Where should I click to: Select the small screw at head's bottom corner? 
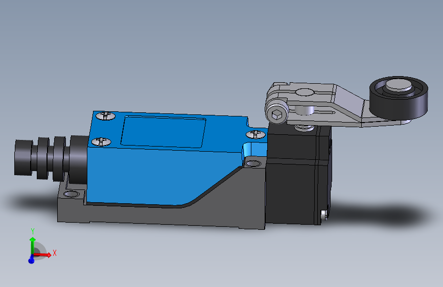pyautogui.click(x=324, y=216)
